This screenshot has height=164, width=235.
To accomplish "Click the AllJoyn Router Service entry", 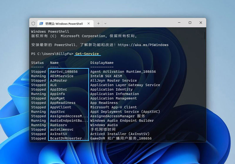I will (x=113, y=81).
